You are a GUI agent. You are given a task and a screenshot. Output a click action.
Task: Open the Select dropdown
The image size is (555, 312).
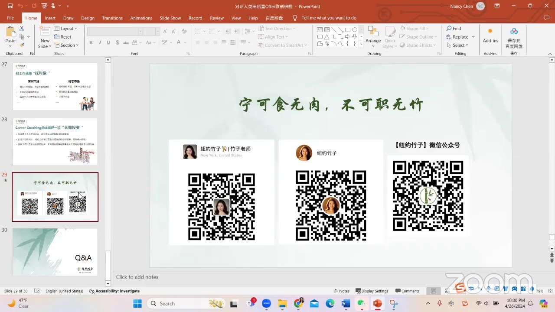coord(457,45)
